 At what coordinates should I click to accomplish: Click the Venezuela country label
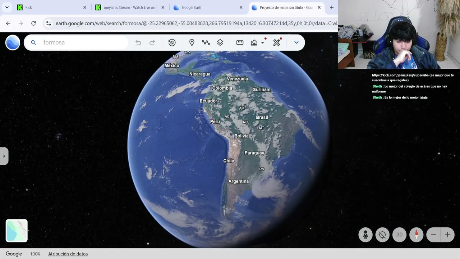tap(238, 79)
